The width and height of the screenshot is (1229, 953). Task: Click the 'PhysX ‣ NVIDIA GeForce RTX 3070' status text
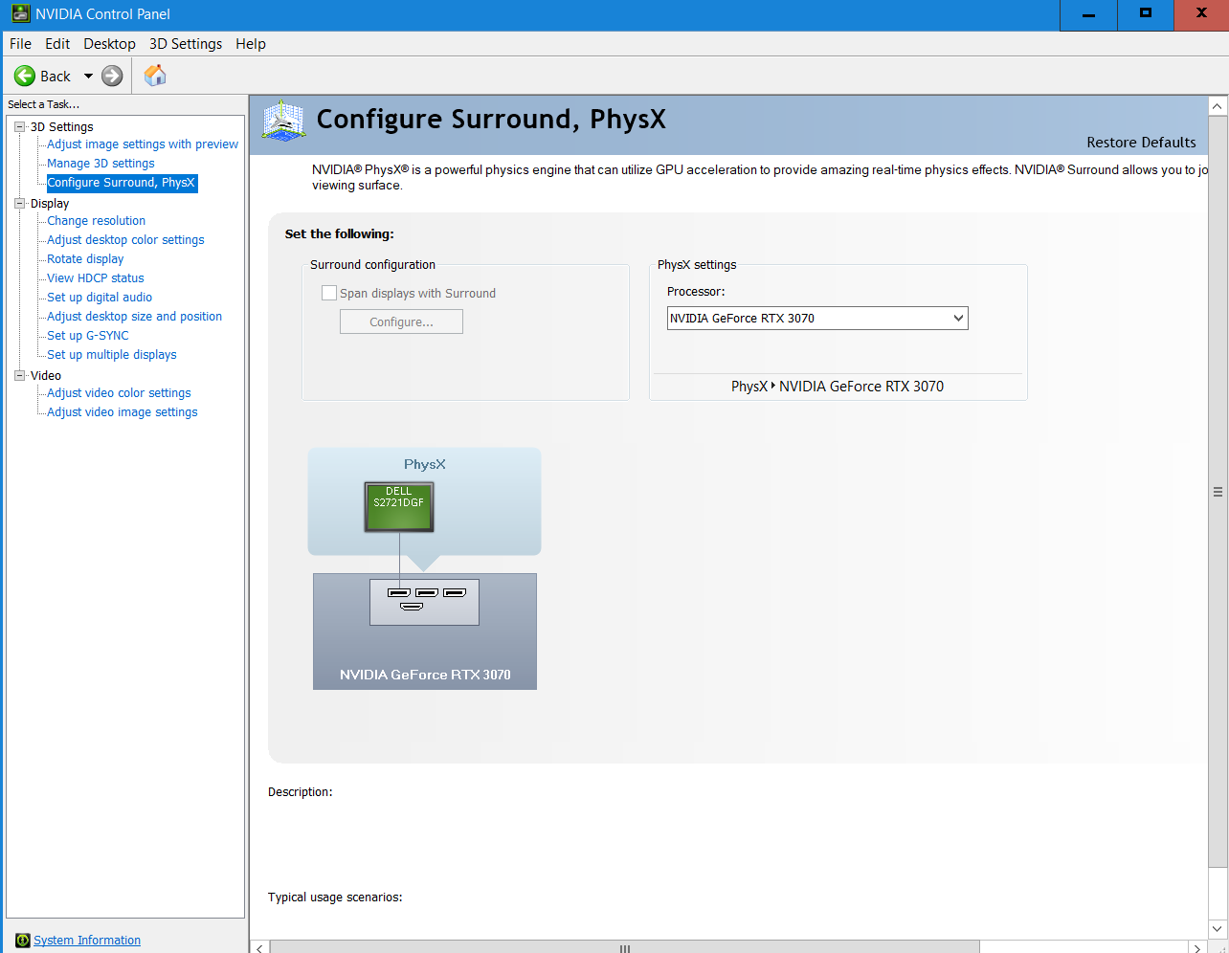[x=838, y=387]
